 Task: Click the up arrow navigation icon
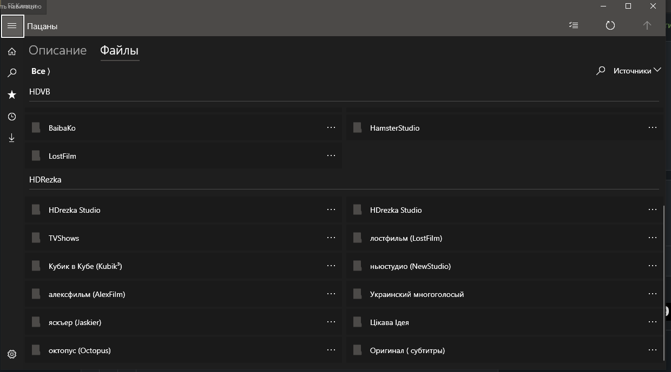pyautogui.click(x=647, y=25)
